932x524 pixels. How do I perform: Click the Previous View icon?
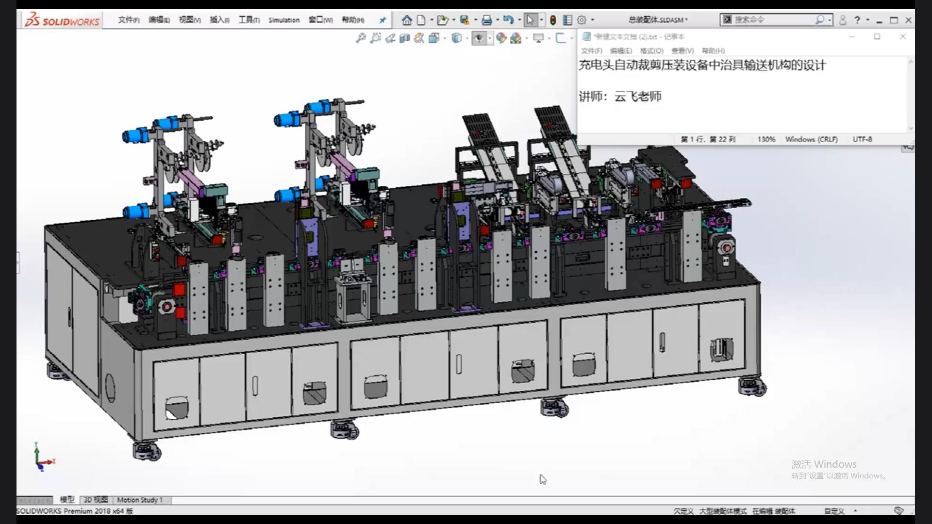click(390, 38)
